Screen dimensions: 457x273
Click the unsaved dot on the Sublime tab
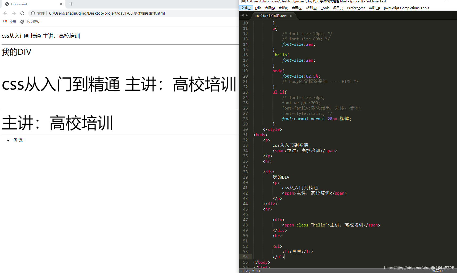tap(291, 16)
